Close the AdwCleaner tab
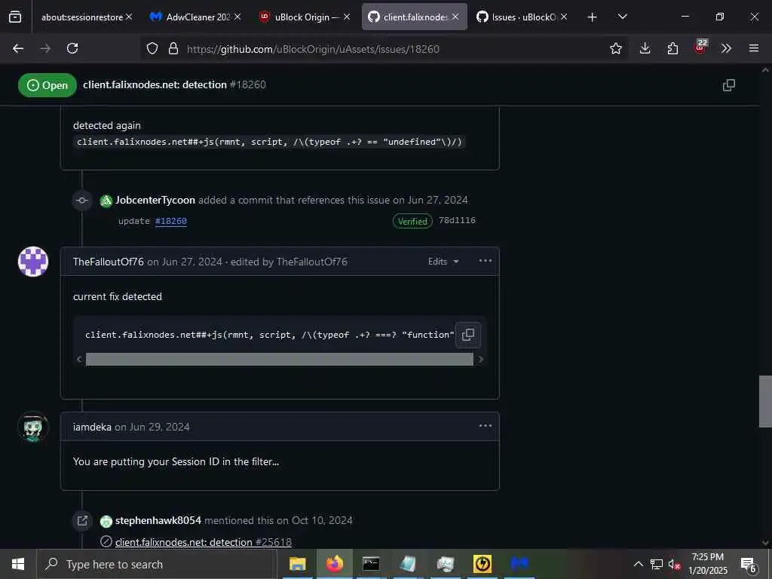This screenshot has width=772, height=579. [x=237, y=17]
